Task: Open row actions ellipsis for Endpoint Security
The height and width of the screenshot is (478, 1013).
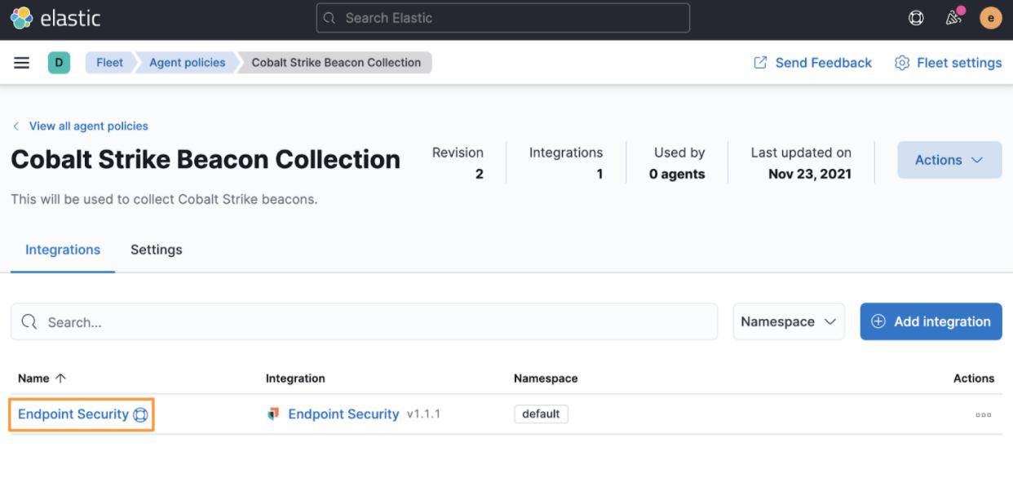Action: point(983,415)
